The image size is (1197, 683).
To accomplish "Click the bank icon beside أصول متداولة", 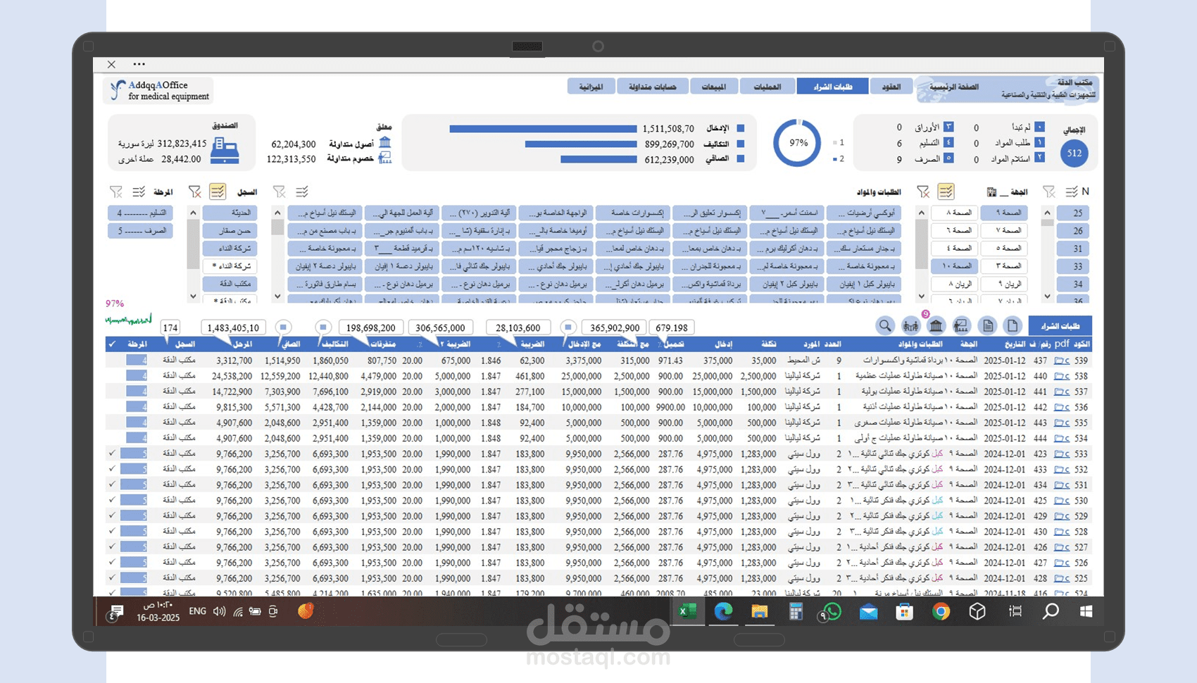I will pos(384,143).
